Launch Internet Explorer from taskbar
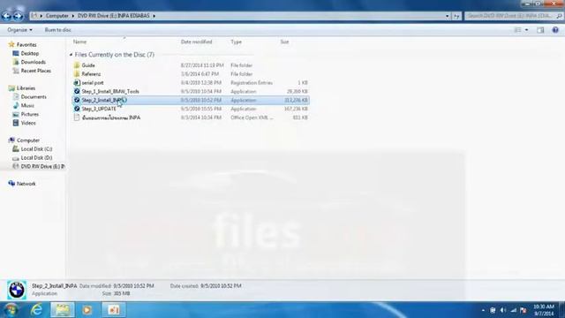This screenshot has height=318, width=565. coord(36,310)
